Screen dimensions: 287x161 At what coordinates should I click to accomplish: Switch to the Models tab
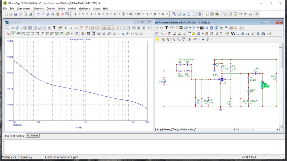coord(183,130)
